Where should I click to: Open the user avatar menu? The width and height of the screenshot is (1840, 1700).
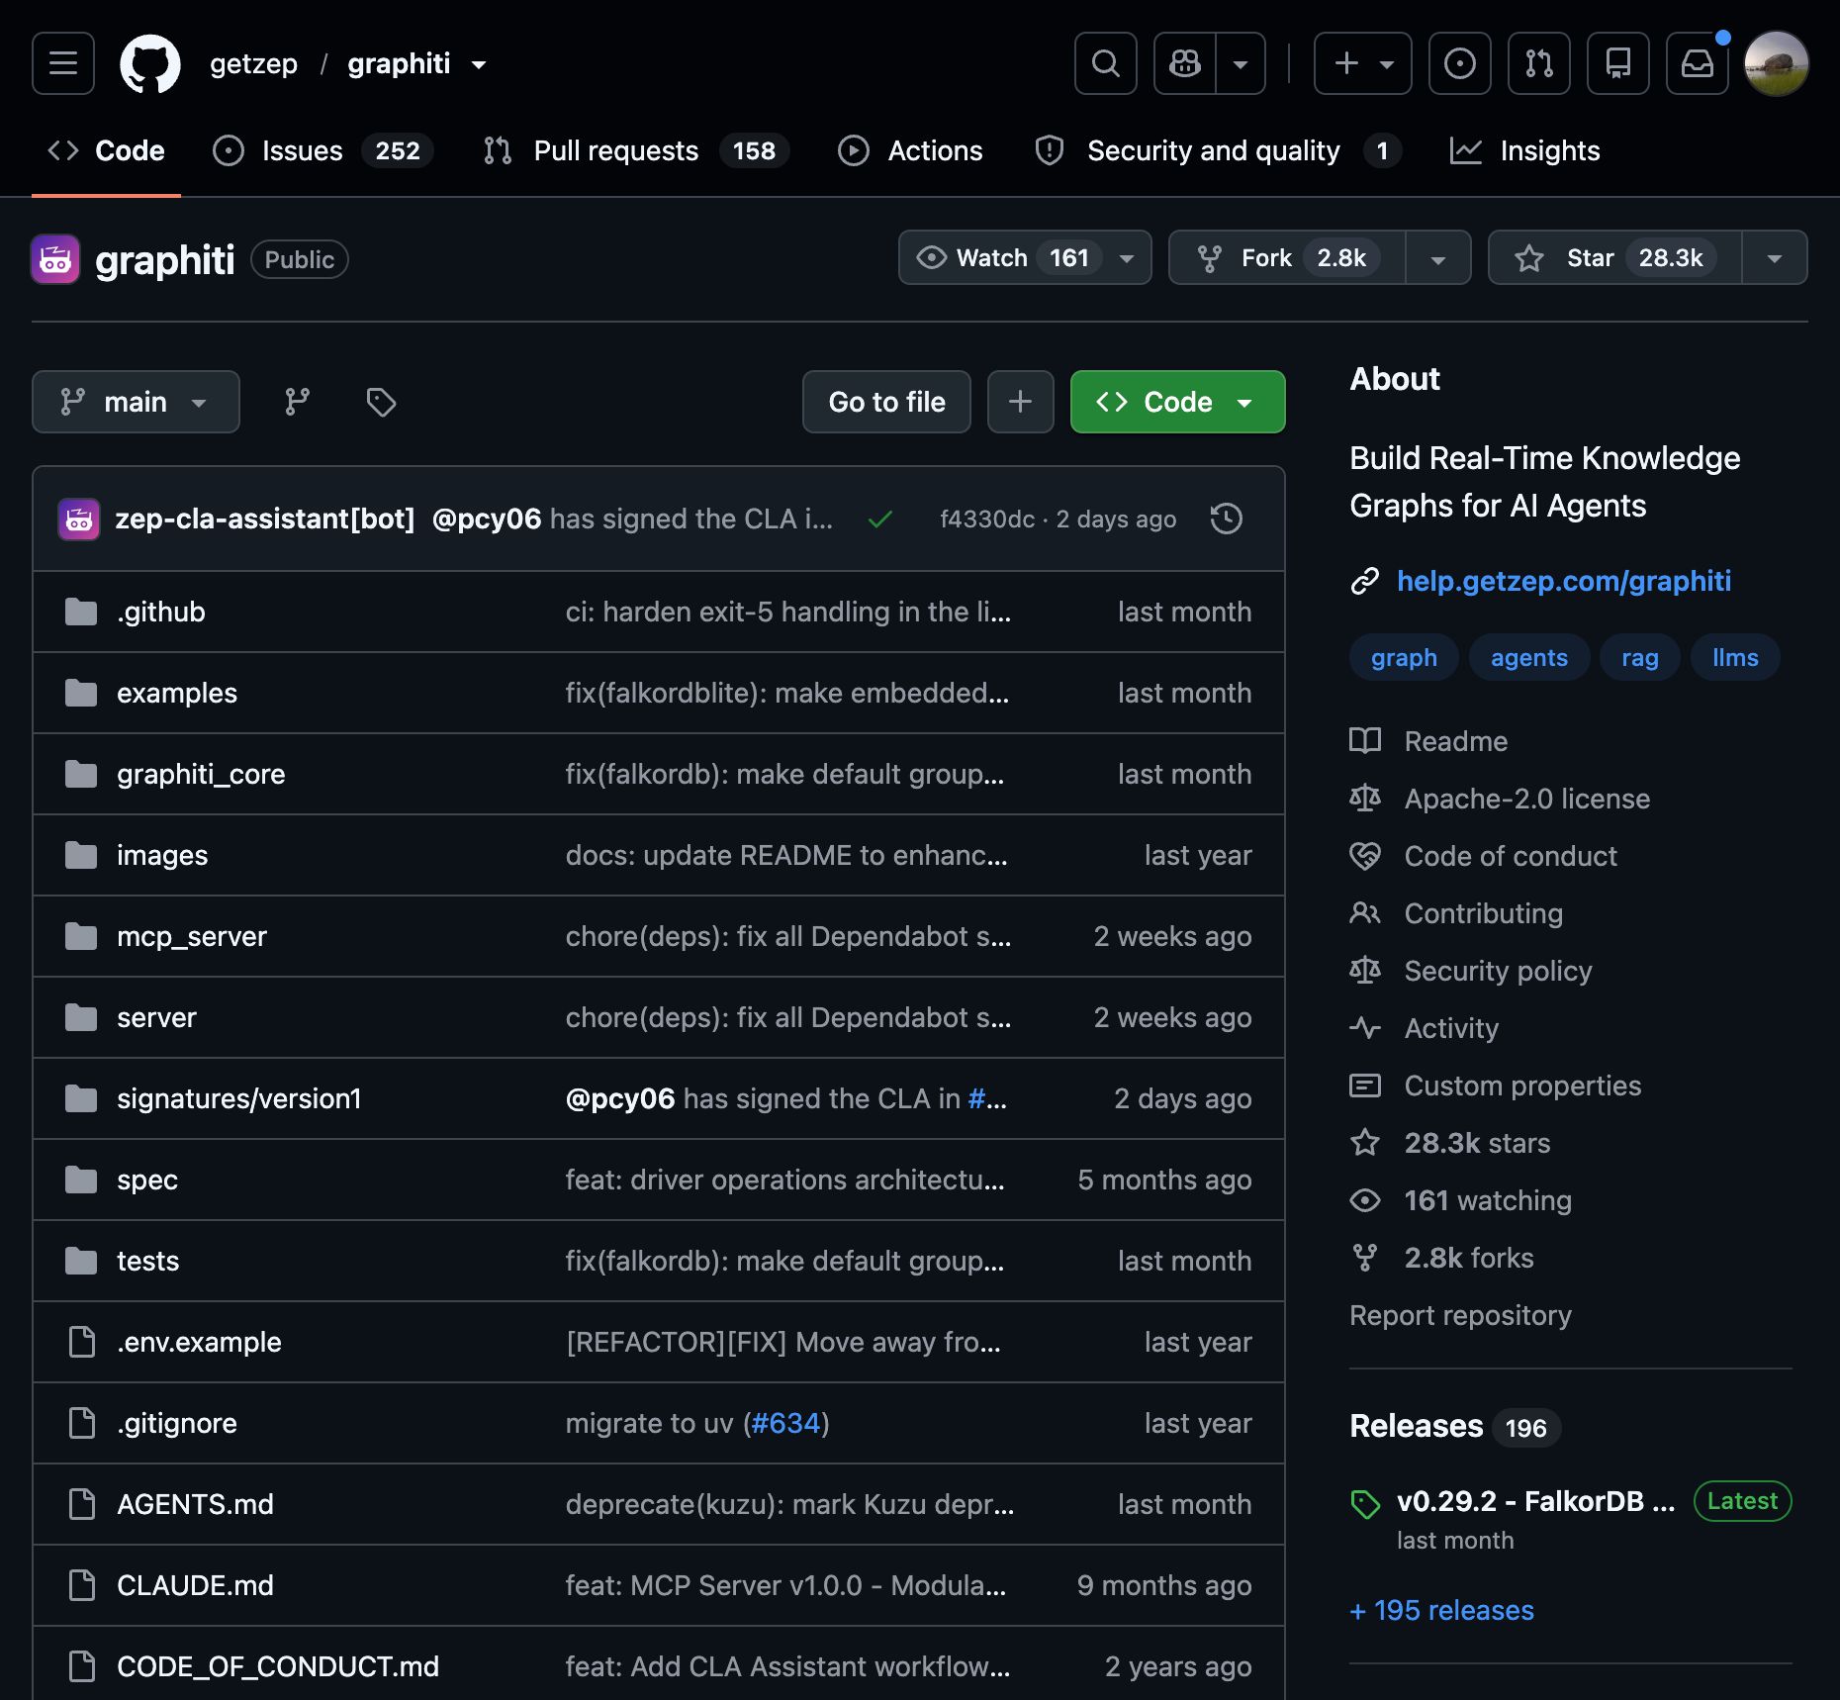(x=1777, y=63)
